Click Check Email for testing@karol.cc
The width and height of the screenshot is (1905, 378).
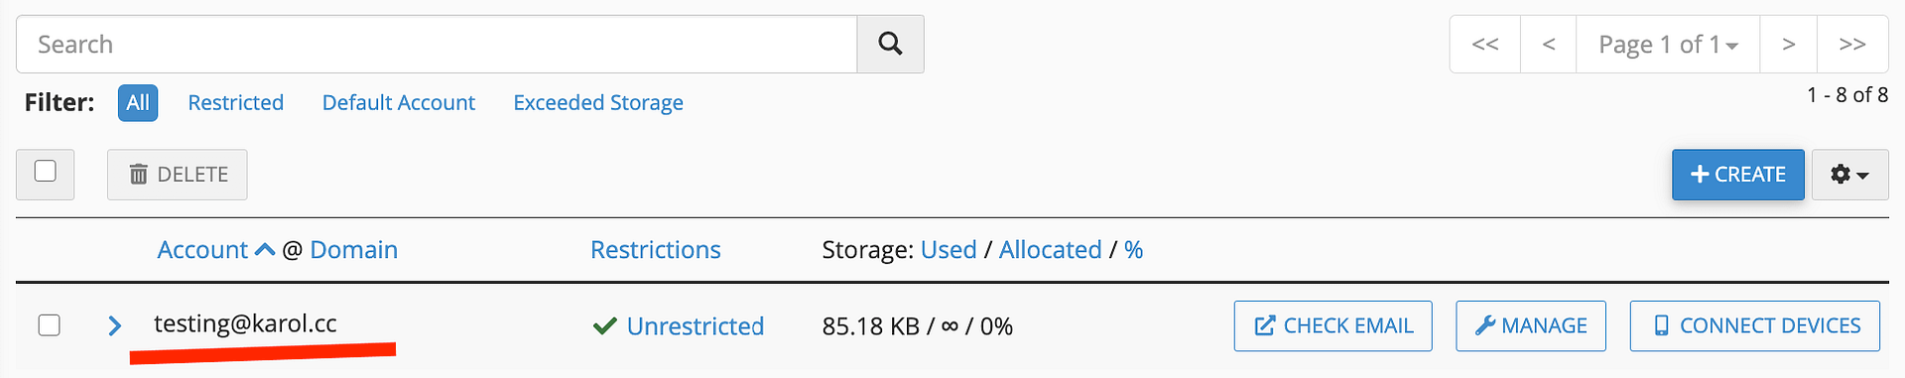pyautogui.click(x=1333, y=325)
